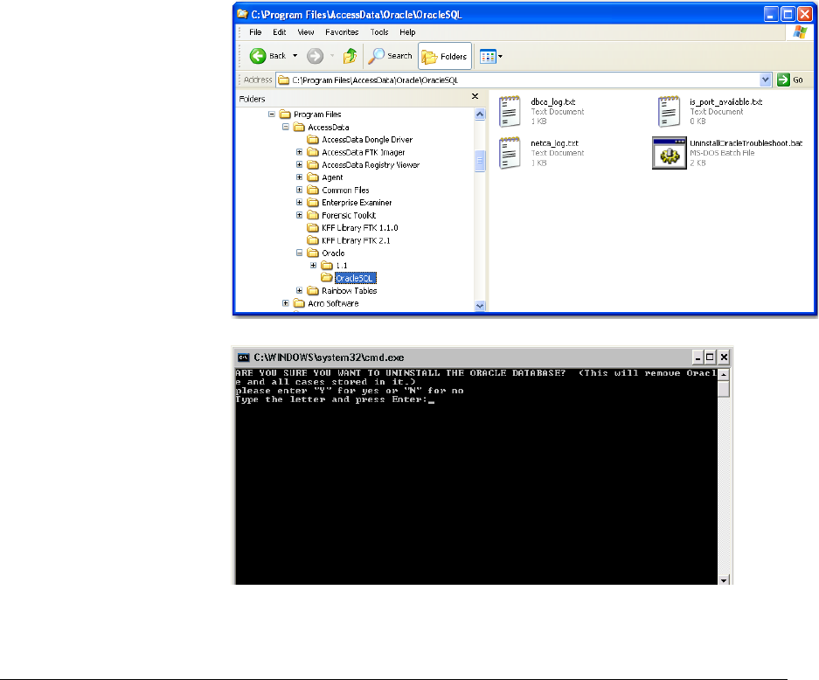
Task: Click the UninstallOracleTroubleshoot.bat file name
Action: [x=746, y=143]
